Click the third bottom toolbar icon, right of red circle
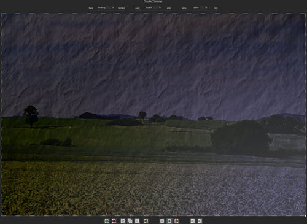The image size is (307, 224). [123, 221]
